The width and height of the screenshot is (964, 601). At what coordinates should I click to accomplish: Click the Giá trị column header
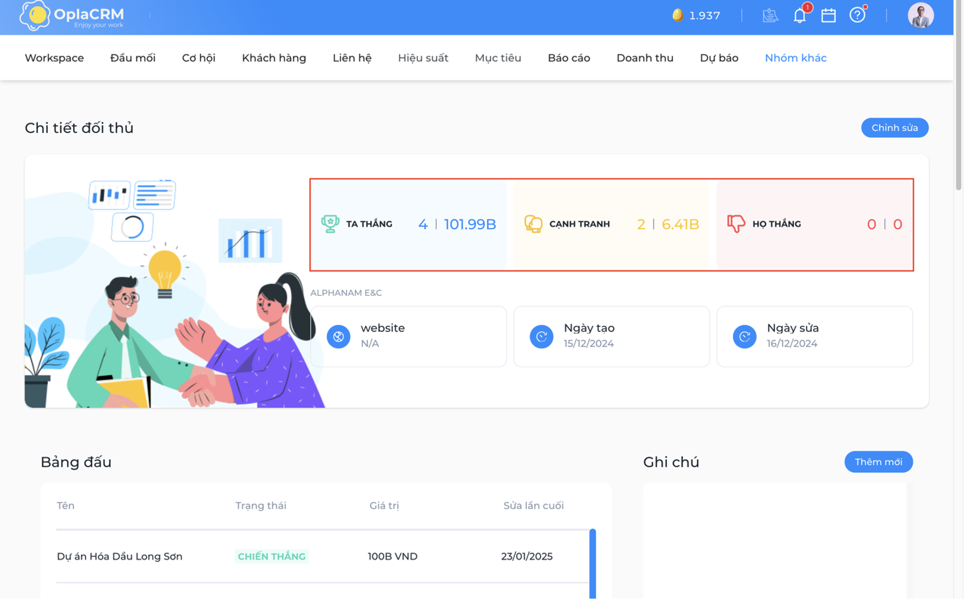(x=384, y=506)
